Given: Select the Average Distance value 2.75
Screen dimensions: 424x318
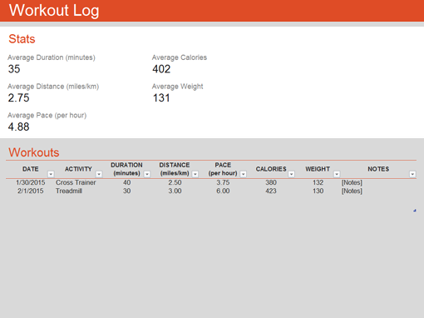Looking at the screenshot, I should tap(18, 97).
